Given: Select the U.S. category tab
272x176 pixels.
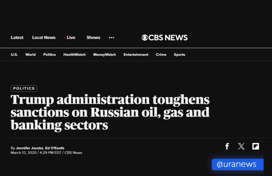Looking at the screenshot, I should pos(14,55).
